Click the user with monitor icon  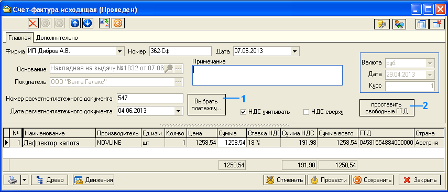coord(399,24)
